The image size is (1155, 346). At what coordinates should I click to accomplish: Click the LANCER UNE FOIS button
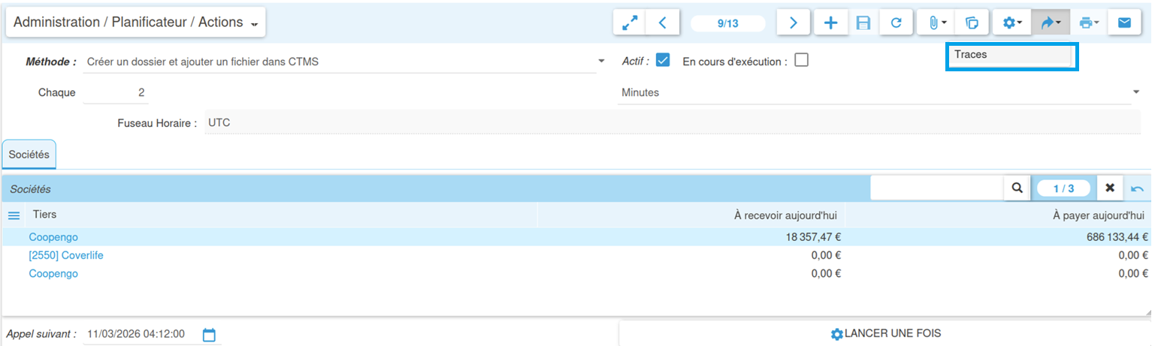tap(885, 333)
